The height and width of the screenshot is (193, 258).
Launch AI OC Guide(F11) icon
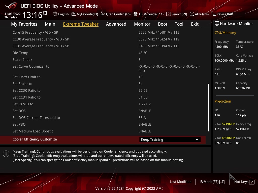(x=135, y=14)
